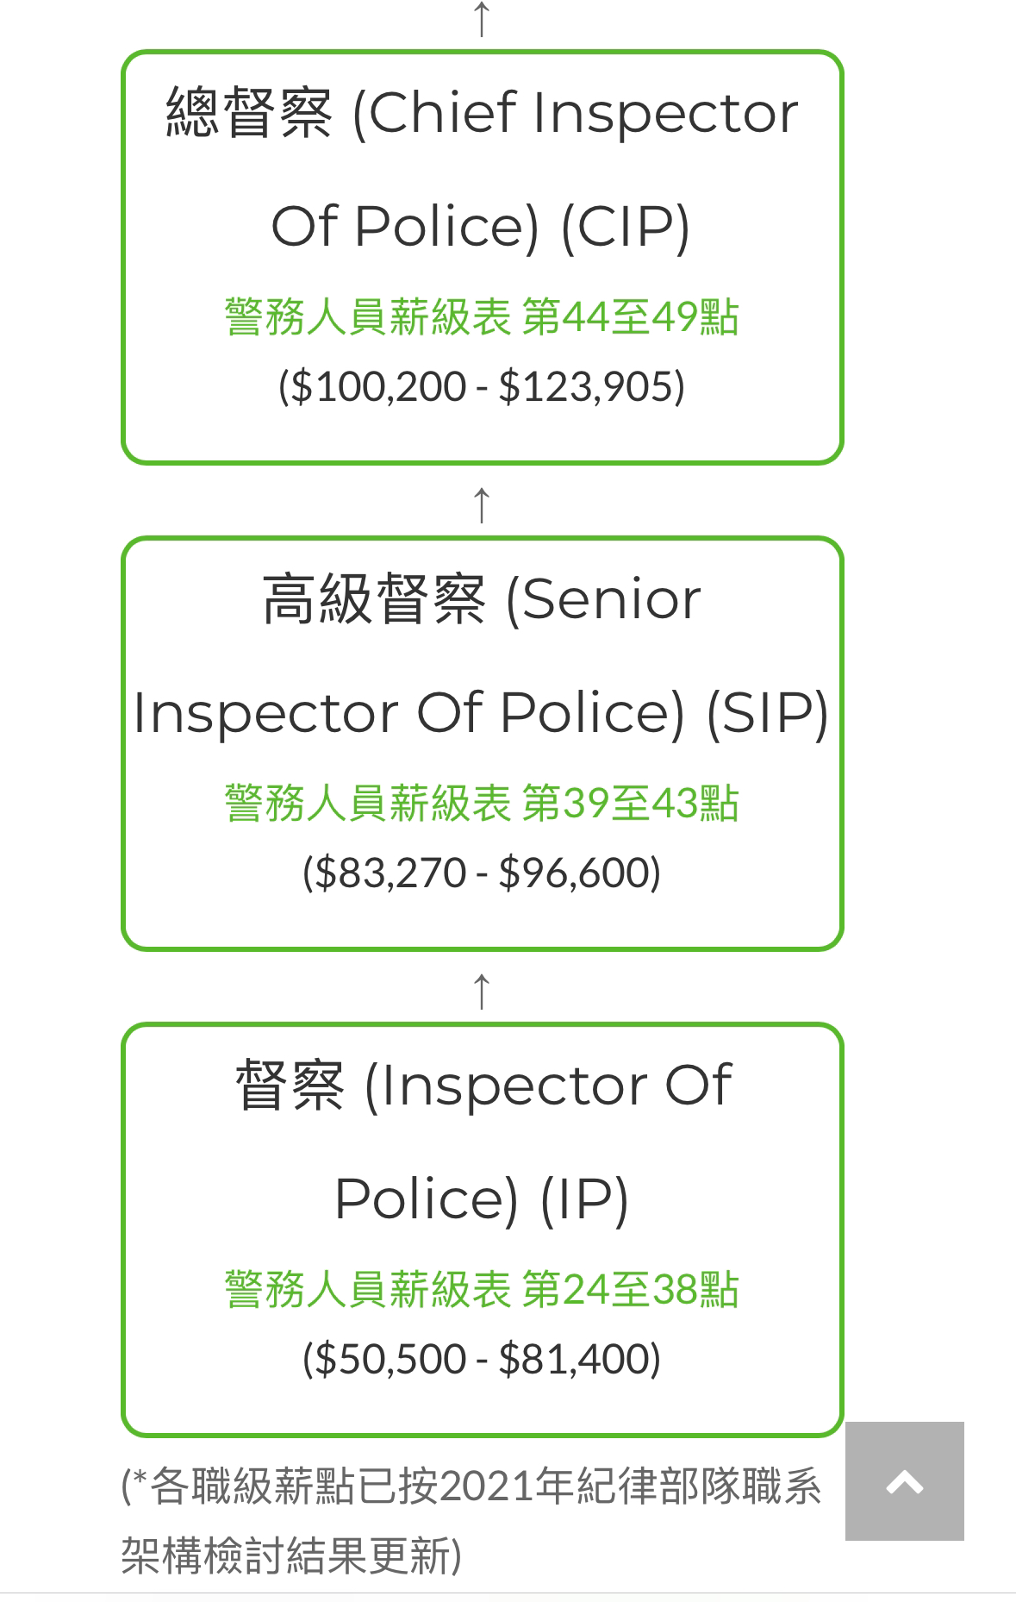Click the (SIP) abbreviation in the second box
The width and height of the screenshot is (1016, 1602).
767,713
